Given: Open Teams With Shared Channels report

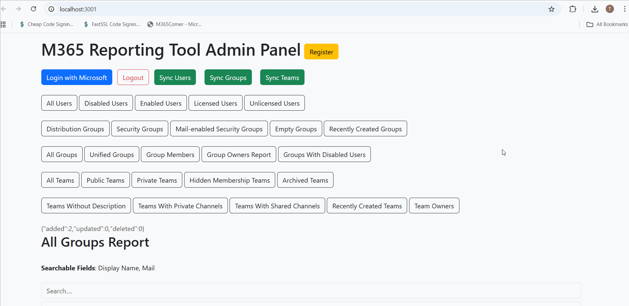Looking at the screenshot, I should coord(277,206).
